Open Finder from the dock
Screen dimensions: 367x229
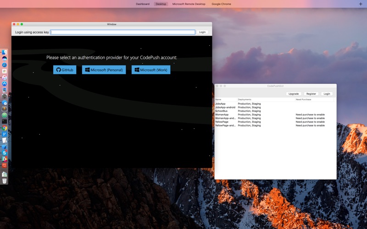pos(5,52)
